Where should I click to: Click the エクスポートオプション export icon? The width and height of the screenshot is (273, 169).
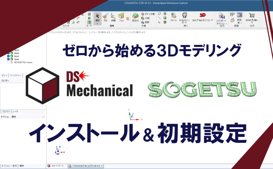222,16
